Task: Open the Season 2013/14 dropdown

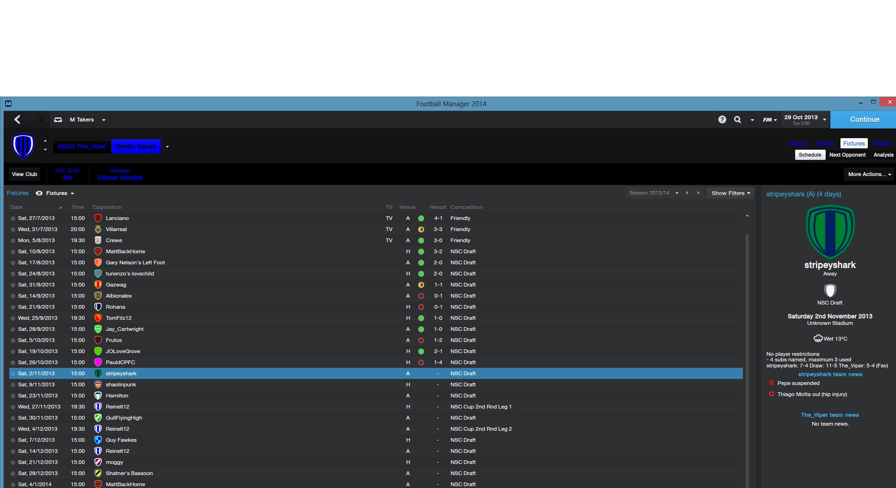Action: pos(654,193)
